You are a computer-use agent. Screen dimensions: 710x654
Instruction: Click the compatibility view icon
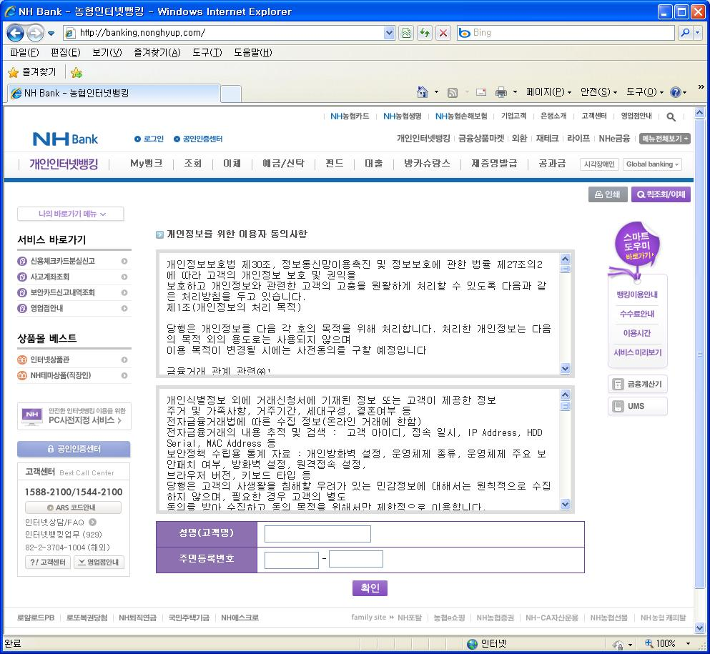pyautogui.click(x=406, y=33)
